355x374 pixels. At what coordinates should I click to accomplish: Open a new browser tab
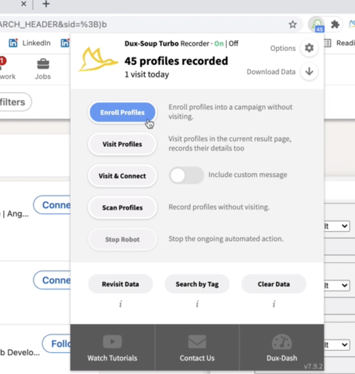(x=46, y=4)
